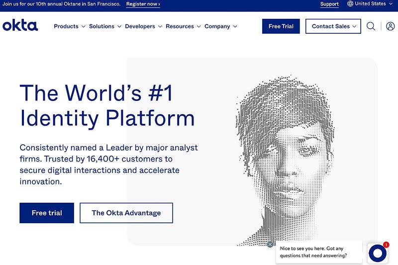Expand the Resources menu chevron
Viewport: 398px width, 265px height.
pos(199,26)
